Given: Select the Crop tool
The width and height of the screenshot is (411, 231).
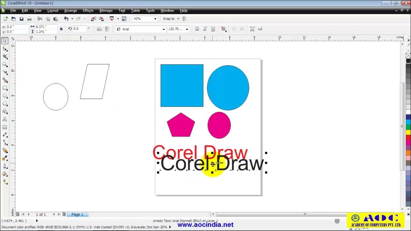Looking at the screenshot, I should pyautogui.click(x=5, y=56).
